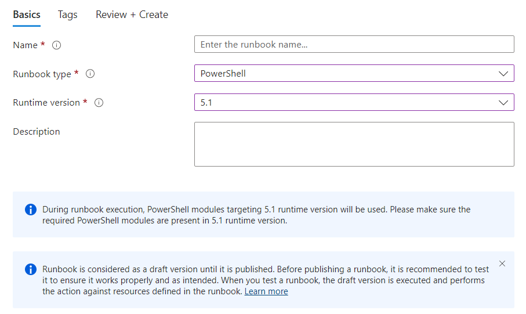Expand the Runbook type chevron arrow
526x314 pixels.
coord(503,74)
